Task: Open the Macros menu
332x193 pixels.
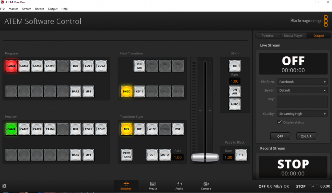Action: pyautogui.click(x=13, y=9)
